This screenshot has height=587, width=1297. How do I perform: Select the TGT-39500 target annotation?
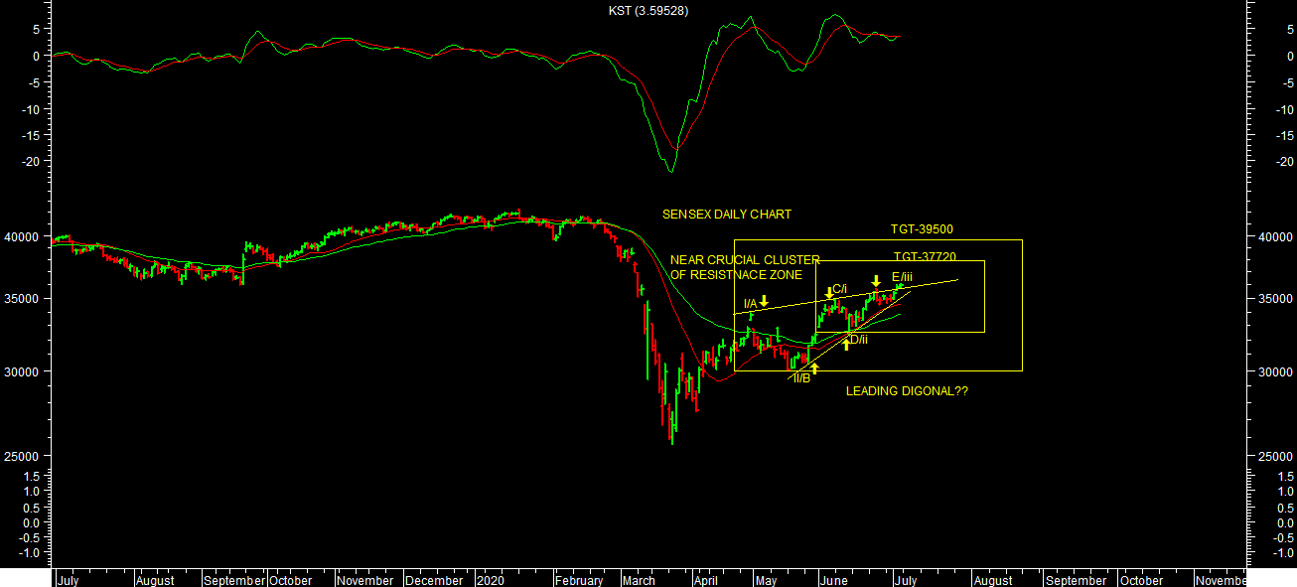tap(922, 229)
